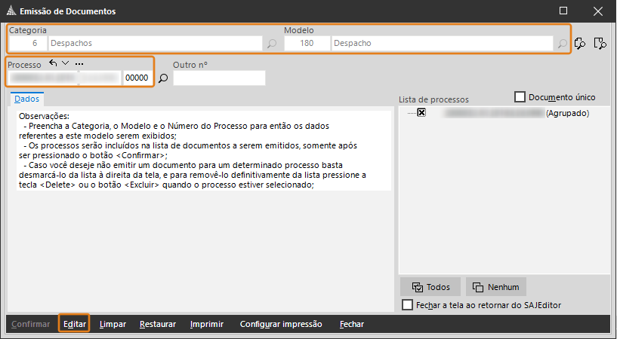This screenshot has width=617, height=339.
Task: Uncheck the grouped process in Lista de processos
Action: tap(421, 113)
